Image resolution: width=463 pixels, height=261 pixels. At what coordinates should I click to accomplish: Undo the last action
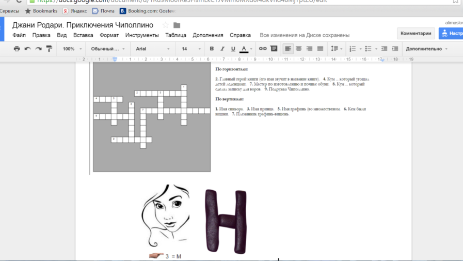27,49
